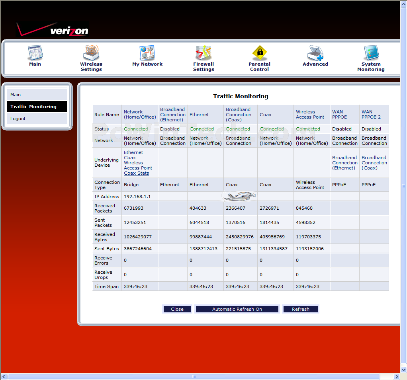407x380 pixels.
Task: Click the Verizon logo
Action: (53, 30)
